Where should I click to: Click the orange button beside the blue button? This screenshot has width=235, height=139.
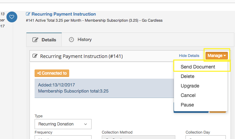(218, 110)
